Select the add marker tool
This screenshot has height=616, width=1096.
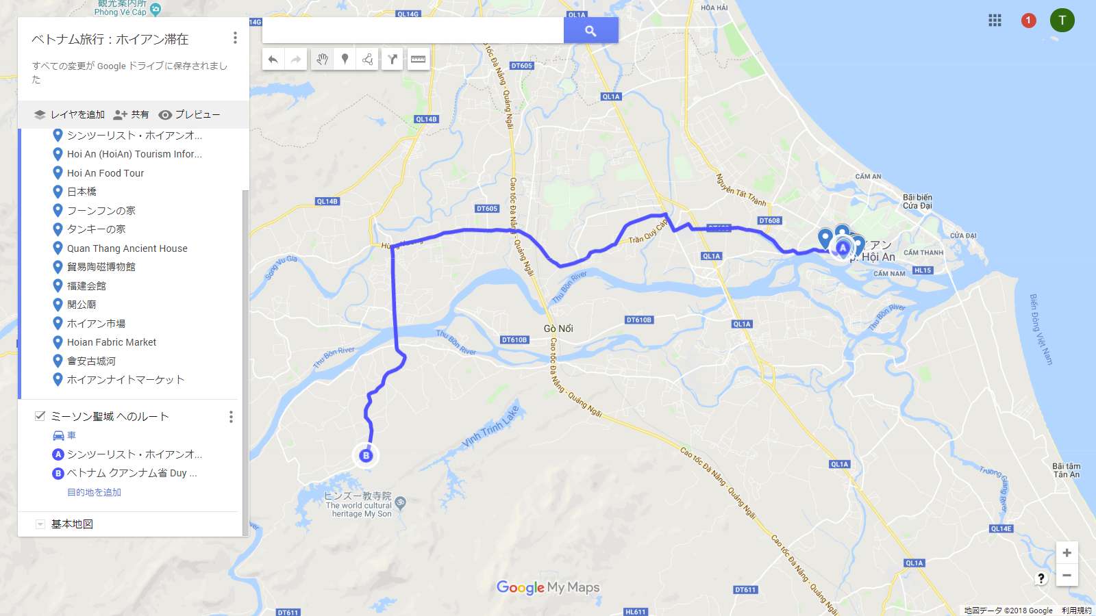pyautogui.click(x=345, y=60)
